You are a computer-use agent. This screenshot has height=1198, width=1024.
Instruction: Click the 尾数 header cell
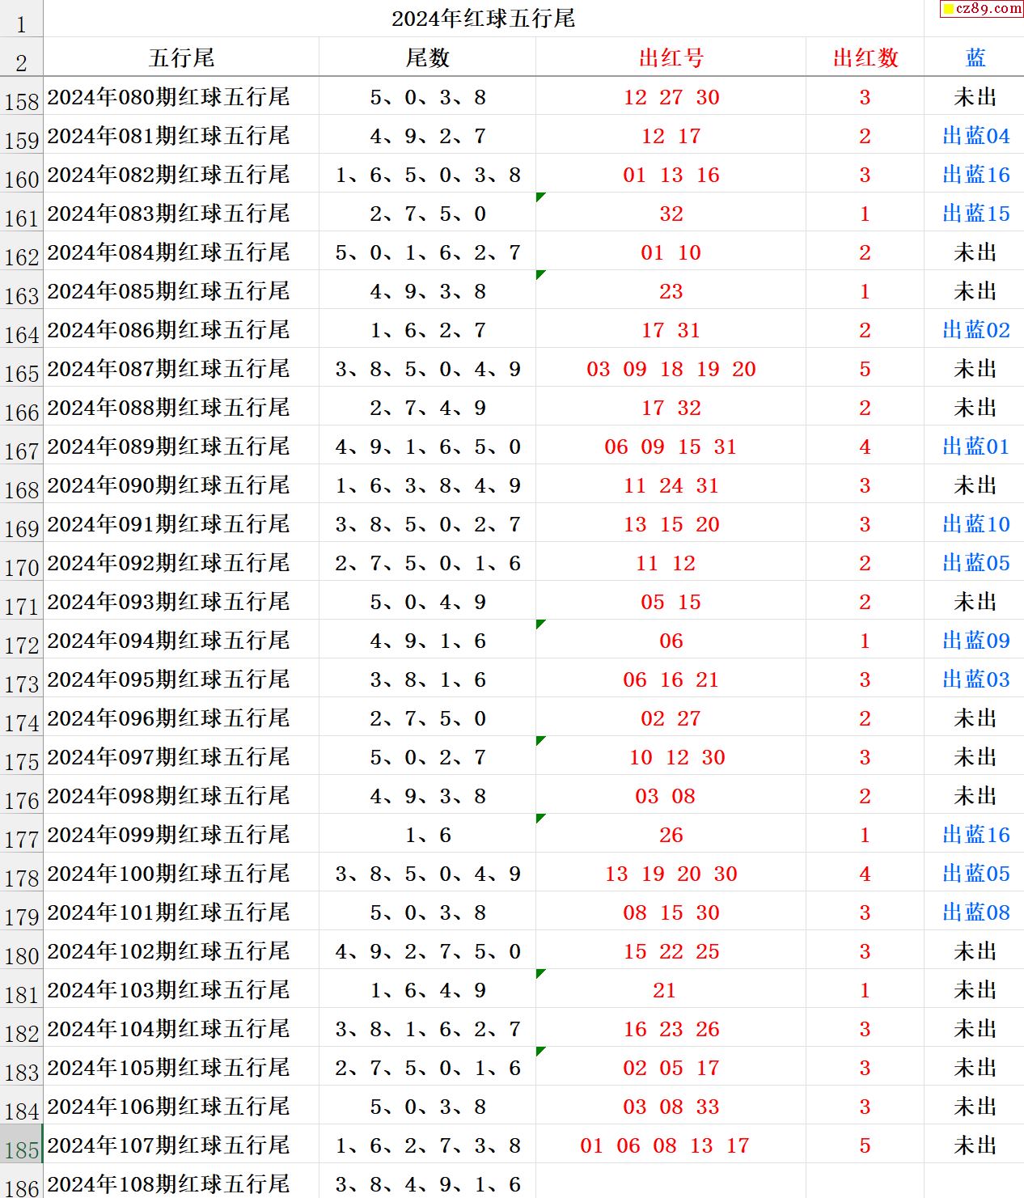click(x=427, y=57)
